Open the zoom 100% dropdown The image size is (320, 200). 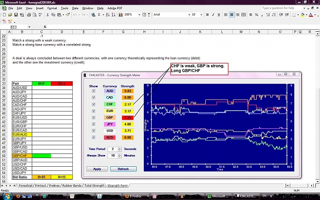(x=139, y=15)
